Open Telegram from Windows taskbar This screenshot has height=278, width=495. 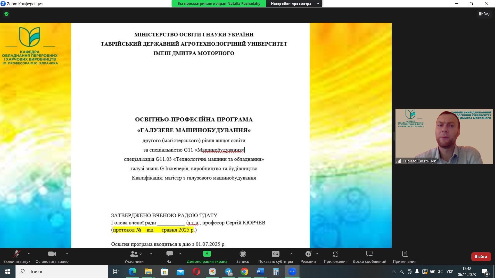[x=228, y=272]
